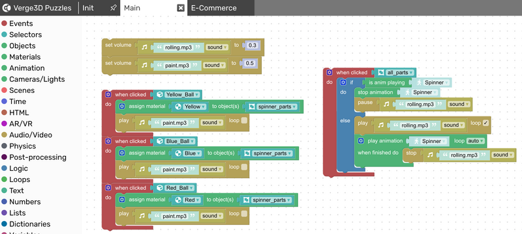Open the Post-processing category
522x234 pixels.
tap(38, 157)
